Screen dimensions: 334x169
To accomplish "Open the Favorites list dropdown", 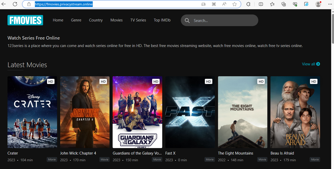I will (x=272, y=4).
